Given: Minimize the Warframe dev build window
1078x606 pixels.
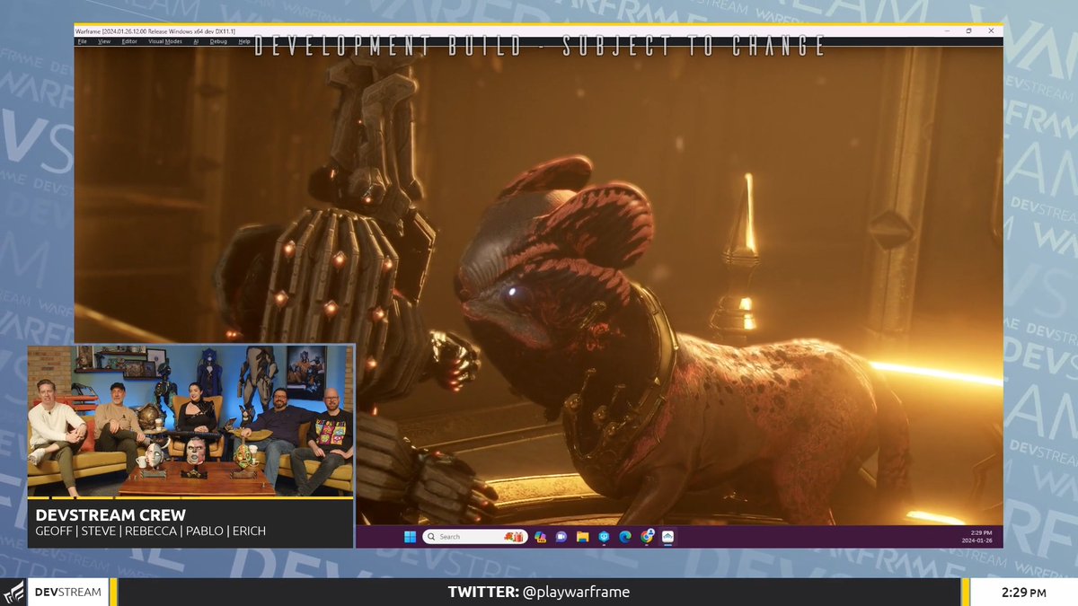Looking at the screenshot, I should click(x=949, y=31).
